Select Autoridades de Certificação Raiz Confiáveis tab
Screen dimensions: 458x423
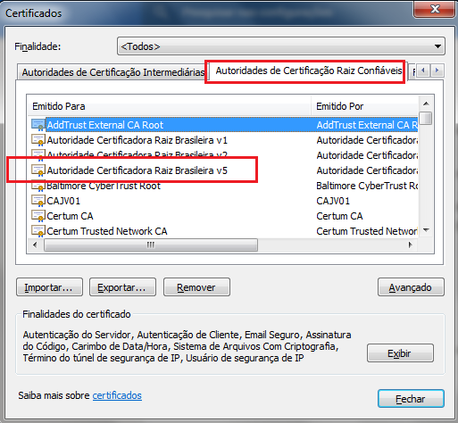308,70
